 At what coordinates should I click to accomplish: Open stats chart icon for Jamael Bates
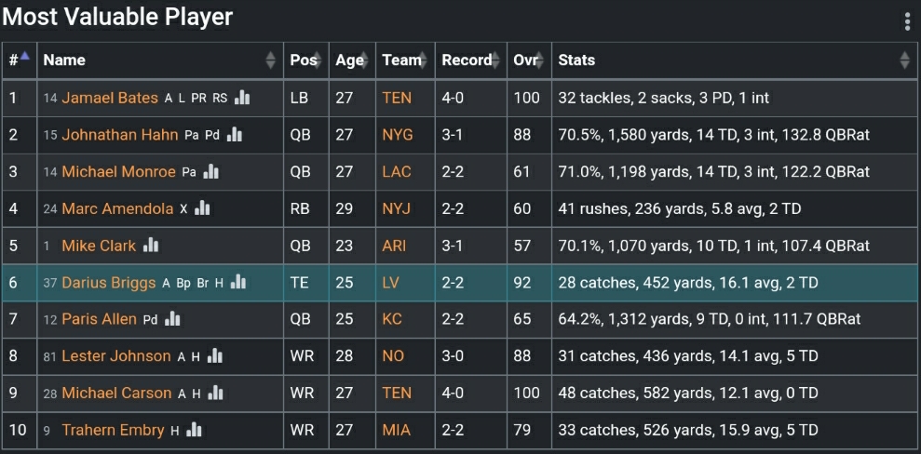[243, 98]
